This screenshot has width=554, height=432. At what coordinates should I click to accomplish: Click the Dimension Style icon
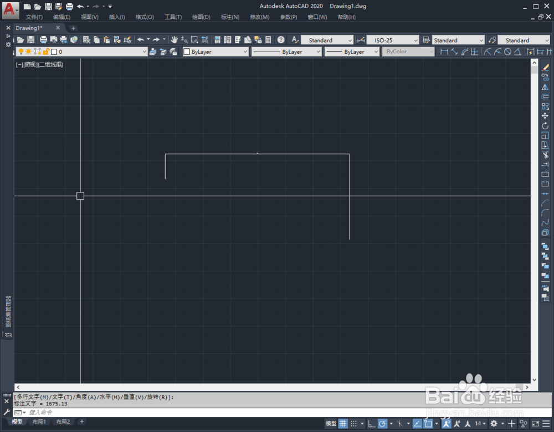(x=361, y=40)
